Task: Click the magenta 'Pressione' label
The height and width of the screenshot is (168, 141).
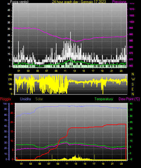Action: pyautogui.click(x=119, y=2)
